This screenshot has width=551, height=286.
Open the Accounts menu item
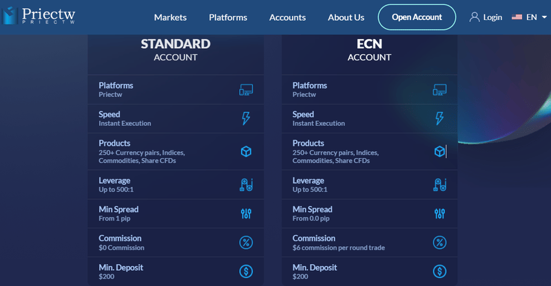click(x=287, y=17)
